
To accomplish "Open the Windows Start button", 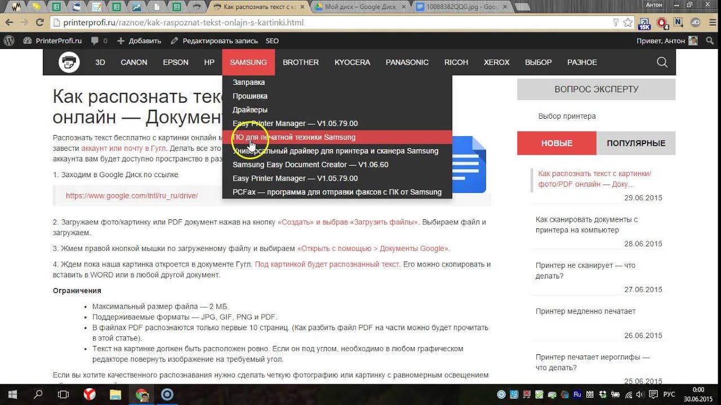I will click(x=11, y=395).
